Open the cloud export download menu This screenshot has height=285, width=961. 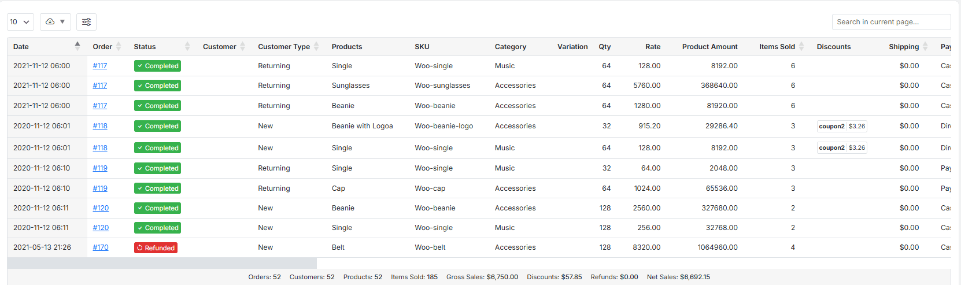tap(55, 22)
